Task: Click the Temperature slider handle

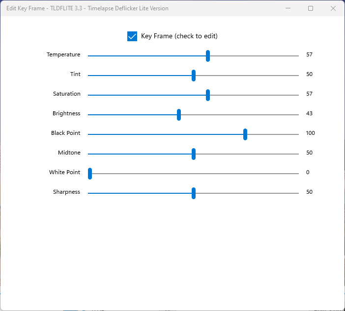Action: pos(208,56)
